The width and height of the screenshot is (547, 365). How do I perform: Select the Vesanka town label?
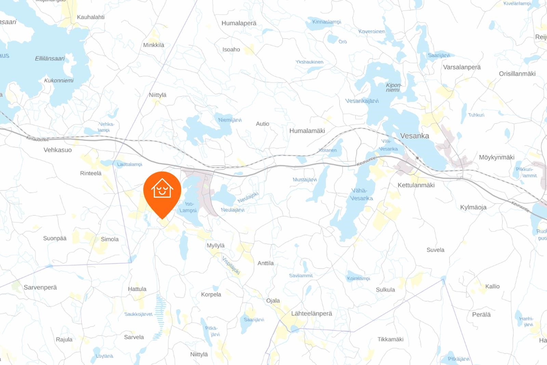pos(414,136)
